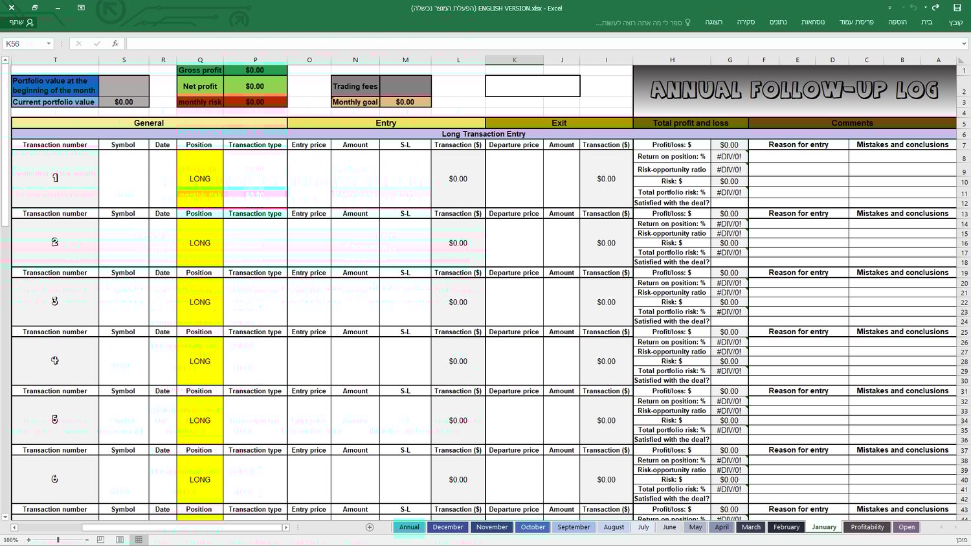Switch to the View (תצוגה) ribbon tab
The image size is (971, 546).
[714, 22]
